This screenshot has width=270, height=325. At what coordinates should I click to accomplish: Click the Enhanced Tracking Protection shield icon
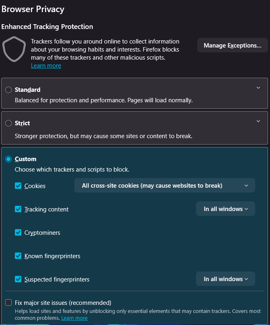[14, 49]
